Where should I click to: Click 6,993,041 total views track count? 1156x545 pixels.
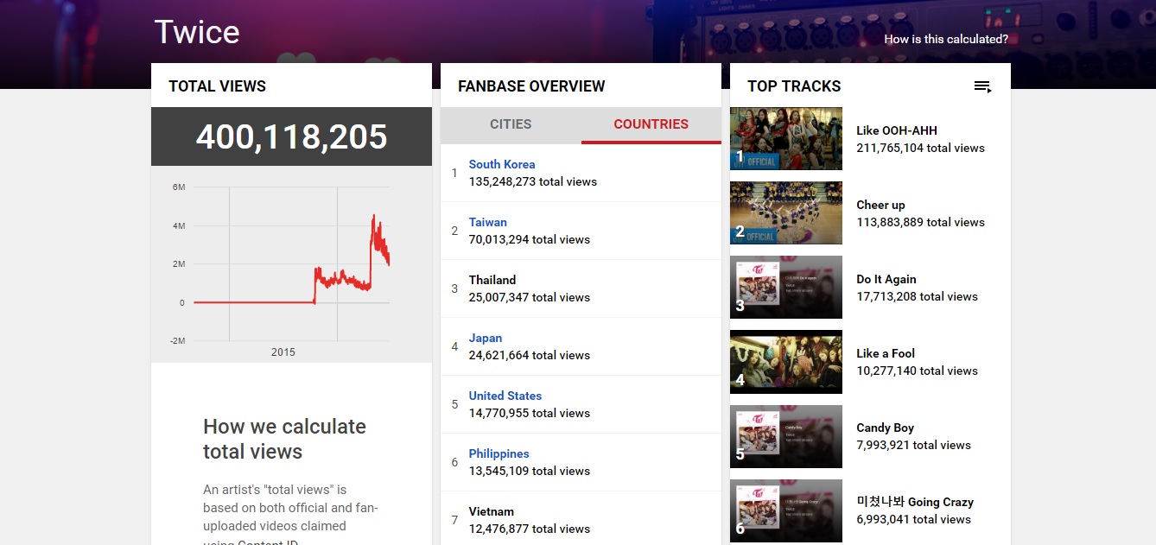(913, 519)
